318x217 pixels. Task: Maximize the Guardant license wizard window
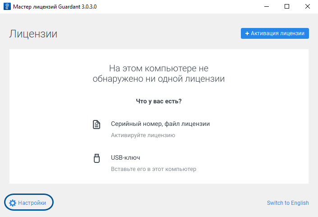[286, 7]
